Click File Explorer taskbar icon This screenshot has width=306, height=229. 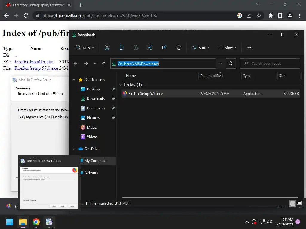[23, 222]
